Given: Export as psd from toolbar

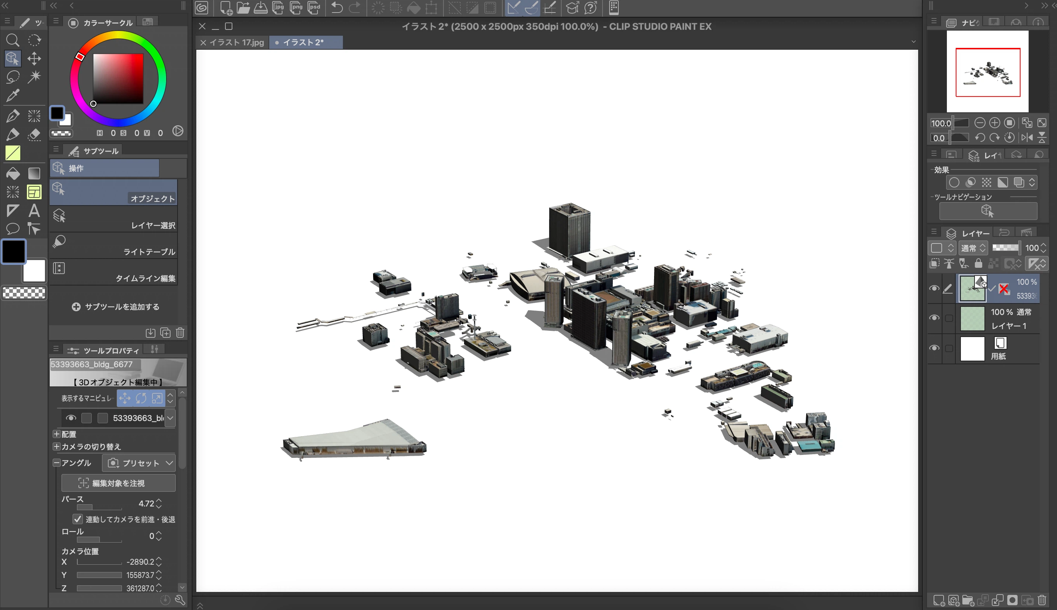Looking at the screenshot, I should click(x=314, y=7).
